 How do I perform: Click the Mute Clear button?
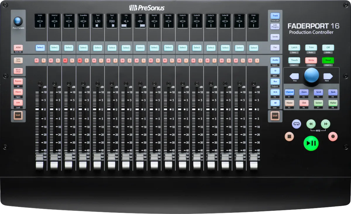tap(18, 71)
